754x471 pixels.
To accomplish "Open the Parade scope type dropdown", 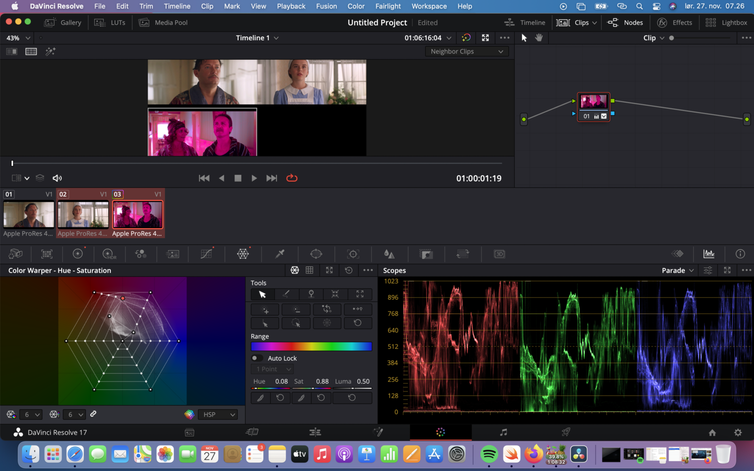I will (x=678, y=270).
